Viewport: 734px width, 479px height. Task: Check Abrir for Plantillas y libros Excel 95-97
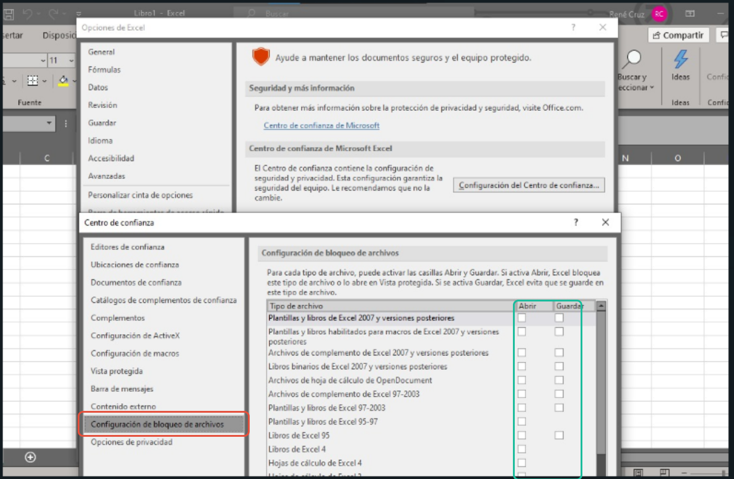click(522, 421)
